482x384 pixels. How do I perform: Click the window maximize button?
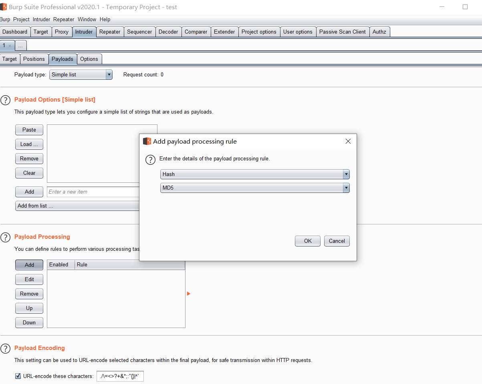(465, 7)
